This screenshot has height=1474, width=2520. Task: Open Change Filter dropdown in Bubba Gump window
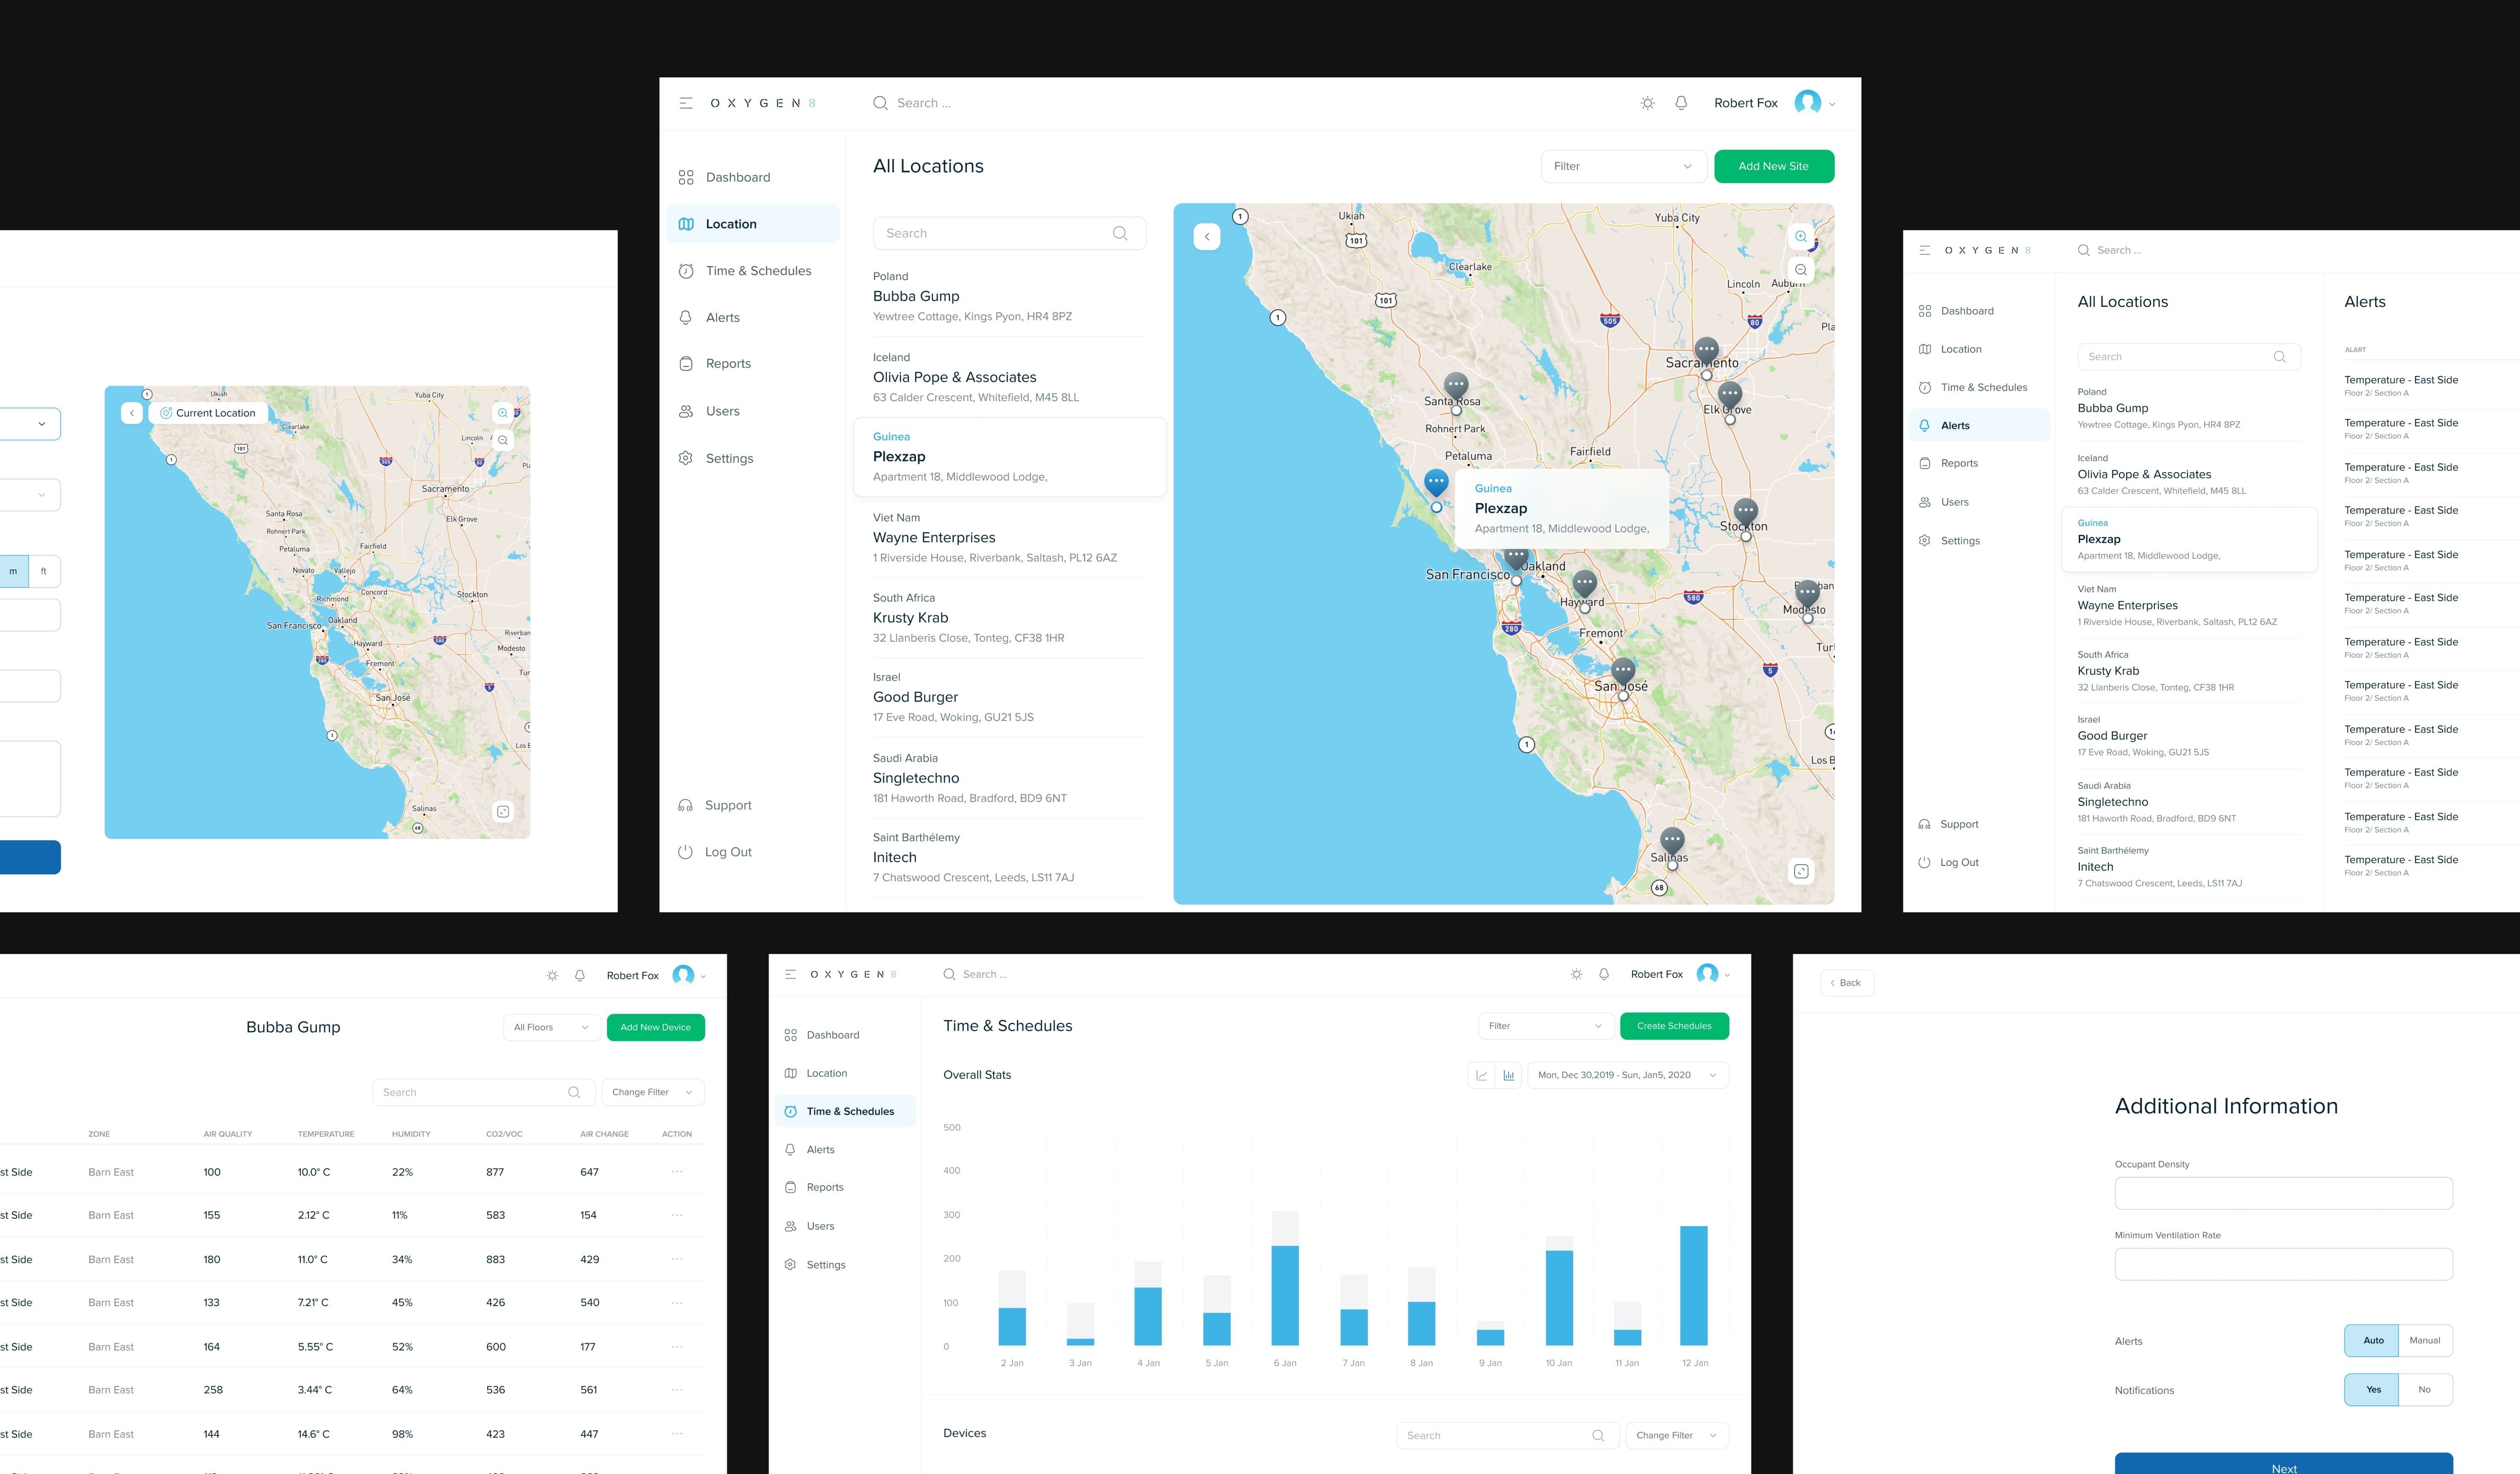pyautogui.click(x=653, y=1092)
